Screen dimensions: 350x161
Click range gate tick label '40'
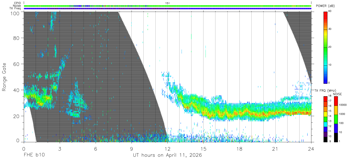[x=17, y=90]
